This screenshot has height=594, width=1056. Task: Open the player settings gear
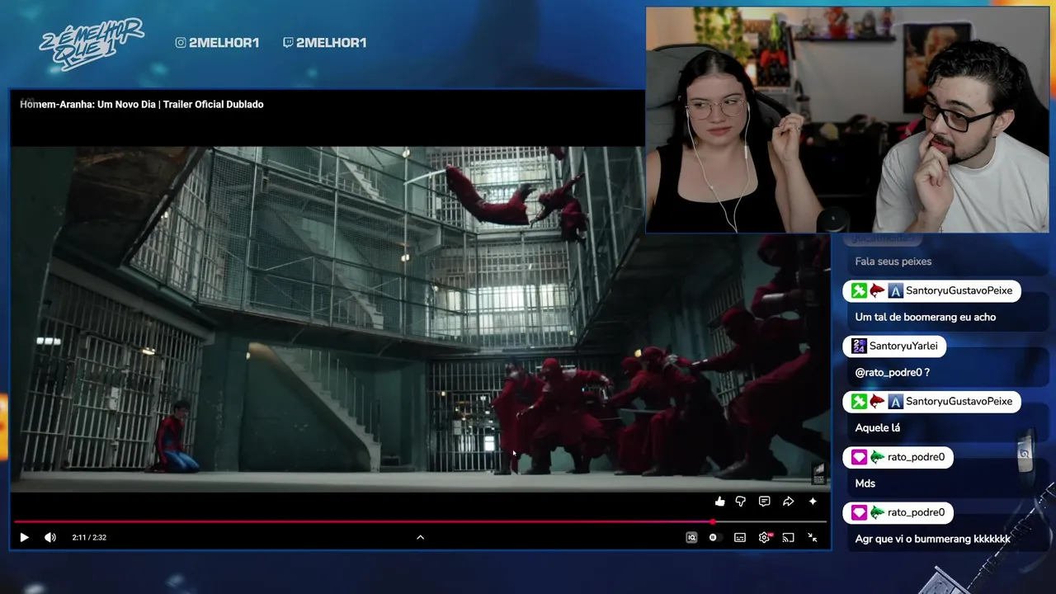click(765, 537)
